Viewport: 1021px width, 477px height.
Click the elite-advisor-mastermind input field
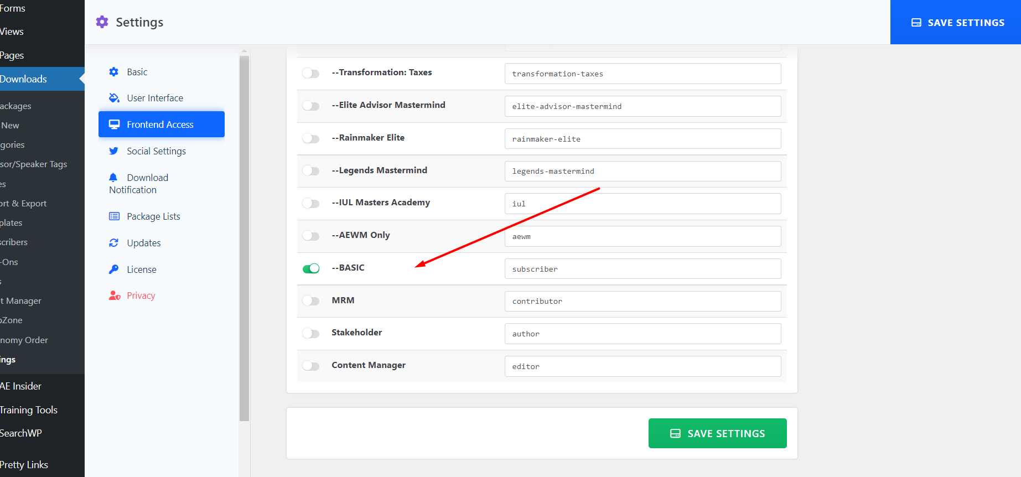642,106
